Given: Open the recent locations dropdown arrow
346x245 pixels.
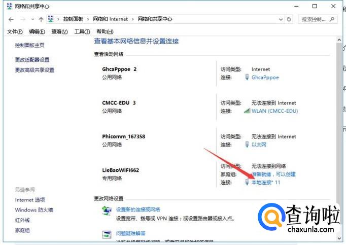Looking at the screenshot, I should click(32, 19).
